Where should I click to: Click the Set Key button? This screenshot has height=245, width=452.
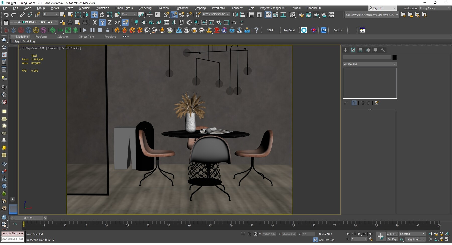392,239
